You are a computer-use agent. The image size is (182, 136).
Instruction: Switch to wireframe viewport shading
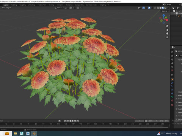(158, 8)
